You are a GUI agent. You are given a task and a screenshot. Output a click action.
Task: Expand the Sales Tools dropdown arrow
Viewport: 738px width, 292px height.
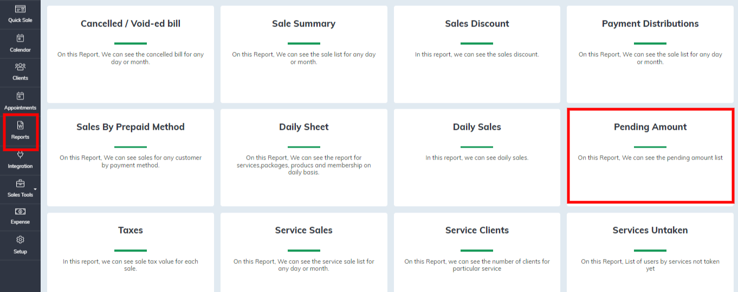point(35,189)
